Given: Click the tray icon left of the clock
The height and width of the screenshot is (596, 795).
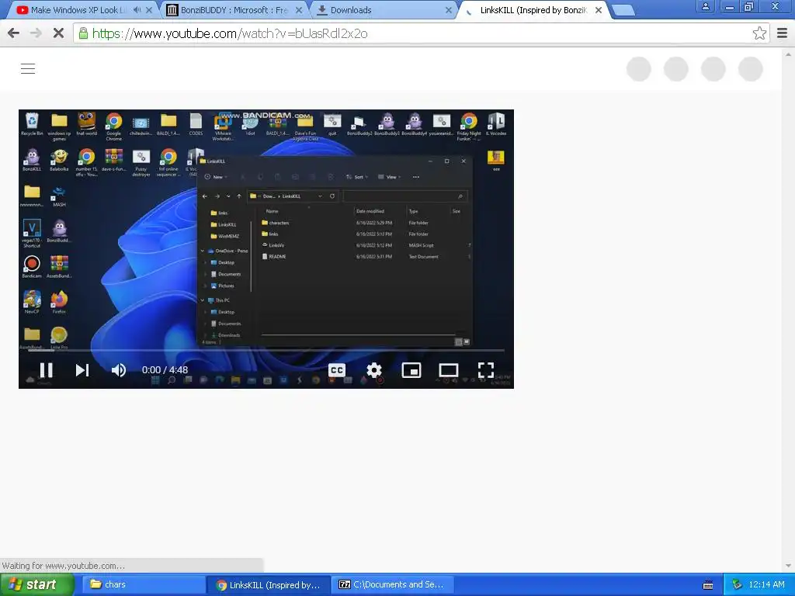Looking at the screenshot, I should pos(738,585).
